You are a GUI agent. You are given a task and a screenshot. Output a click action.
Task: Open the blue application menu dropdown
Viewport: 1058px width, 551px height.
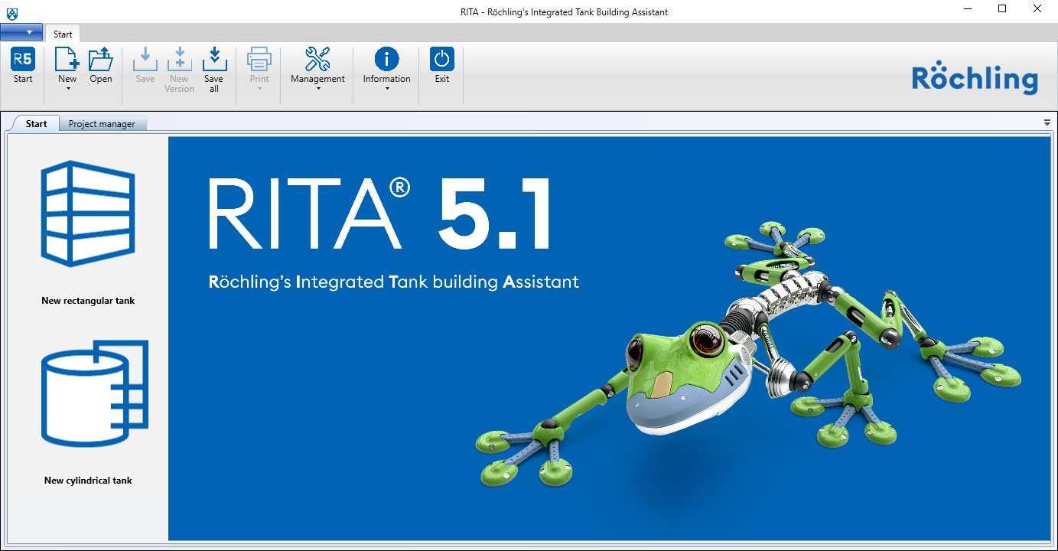(21, 32)
